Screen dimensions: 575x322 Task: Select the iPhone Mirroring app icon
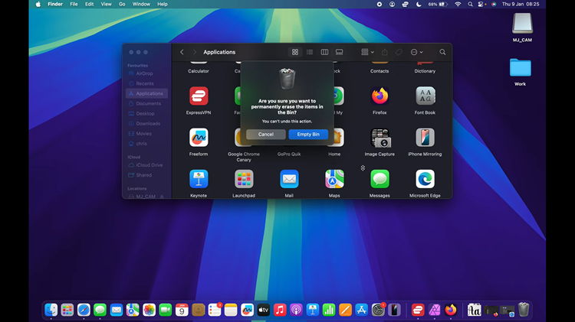pos(425,138)
